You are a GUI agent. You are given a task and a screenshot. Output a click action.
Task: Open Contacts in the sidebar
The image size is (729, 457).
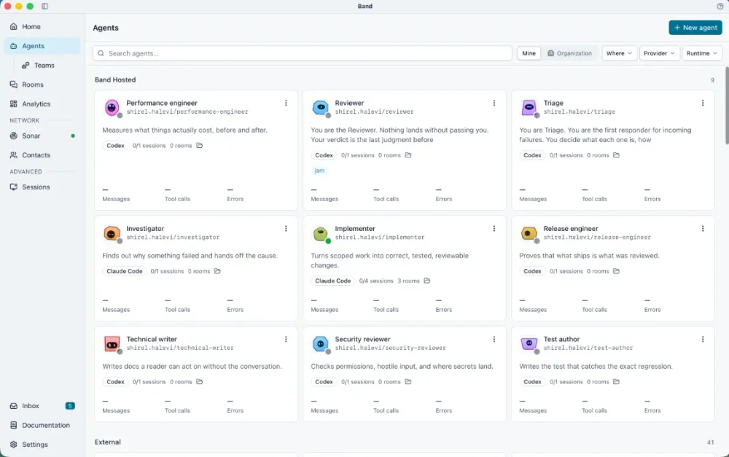pos(42,155)
